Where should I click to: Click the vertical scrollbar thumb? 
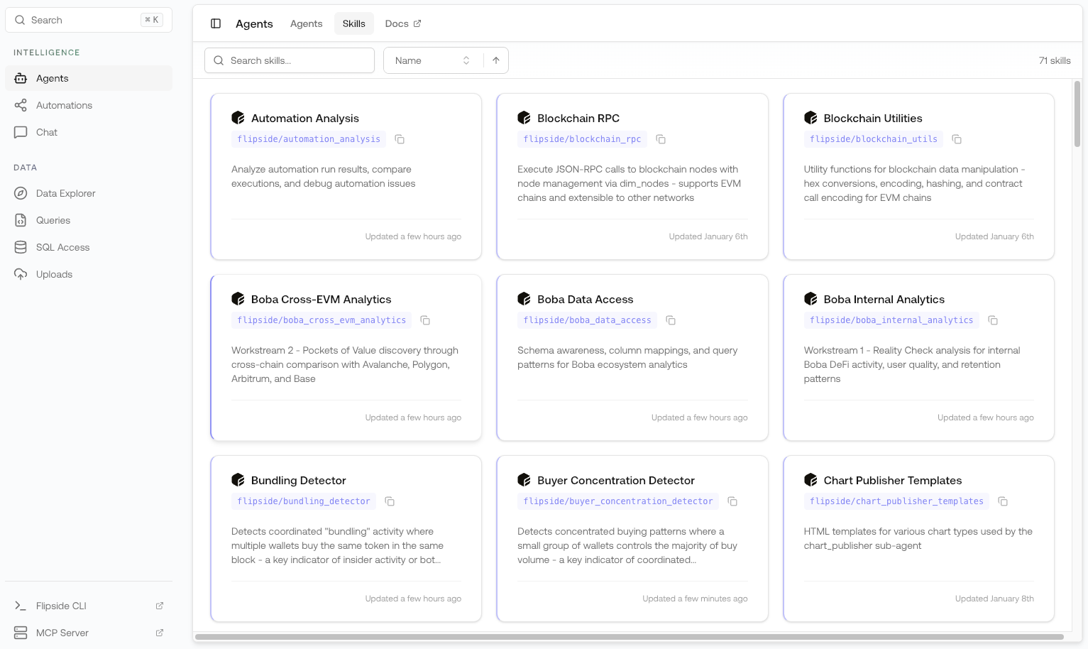[x=1077, y=114]
